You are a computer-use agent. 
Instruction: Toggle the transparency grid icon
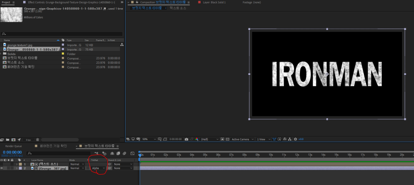coord(227,139)
